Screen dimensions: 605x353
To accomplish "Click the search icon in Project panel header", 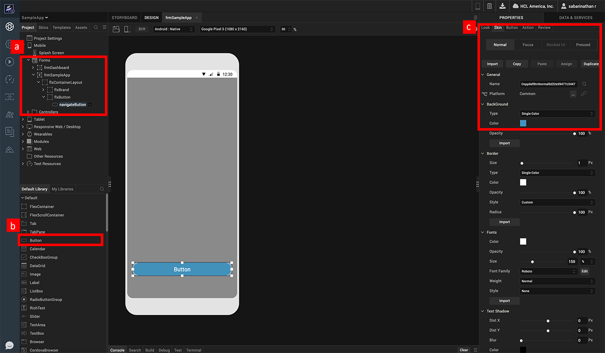I will (96, 27).
